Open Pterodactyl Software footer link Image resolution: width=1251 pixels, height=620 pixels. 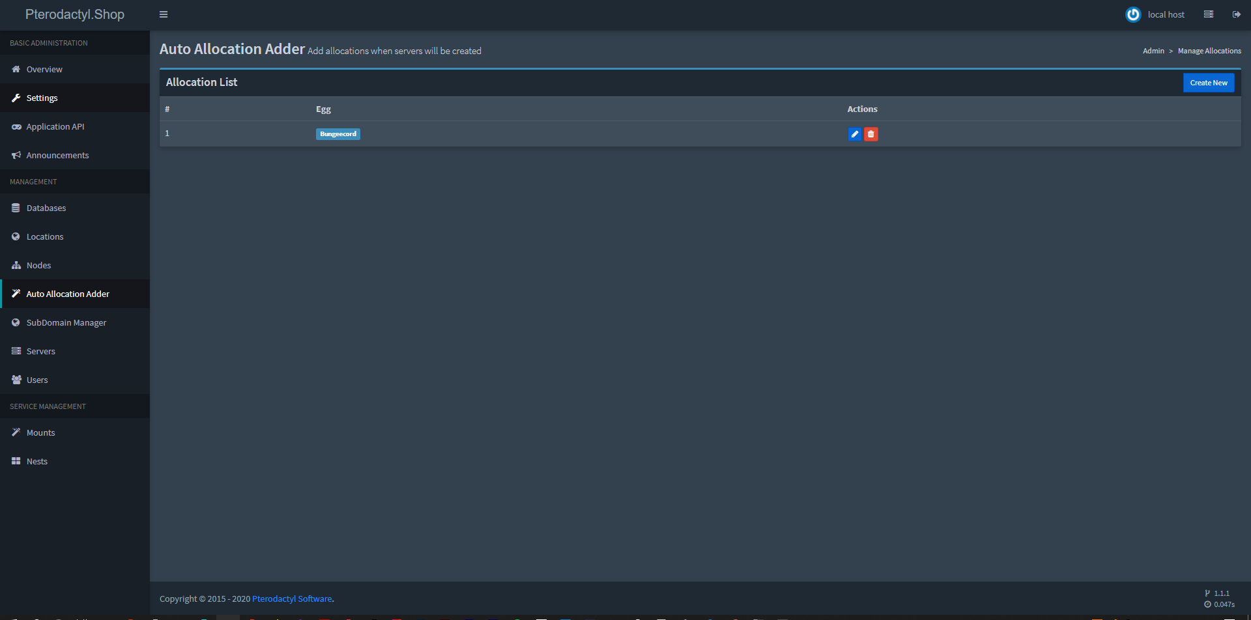pos(292,599)
